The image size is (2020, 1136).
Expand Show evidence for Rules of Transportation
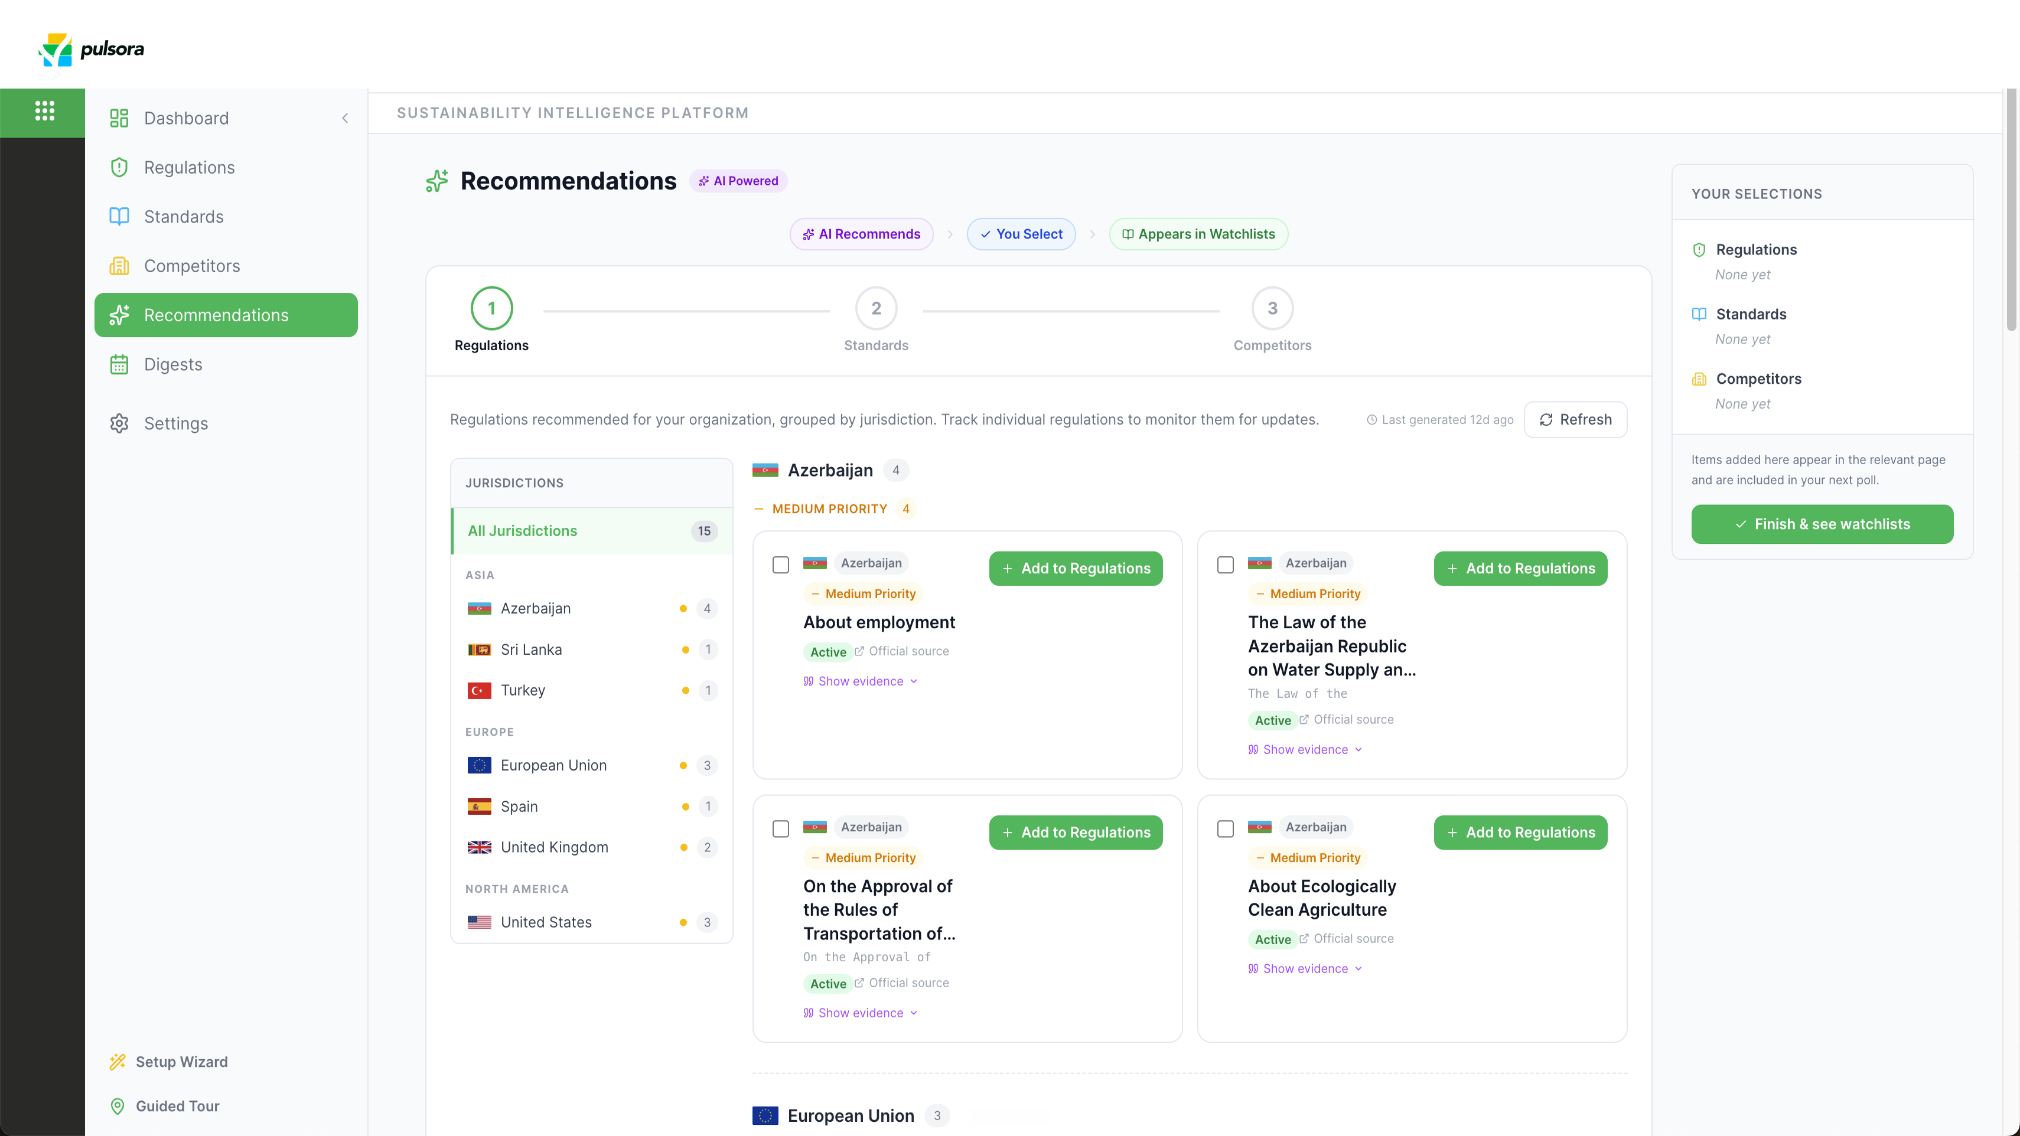(x=860, y=1013)
